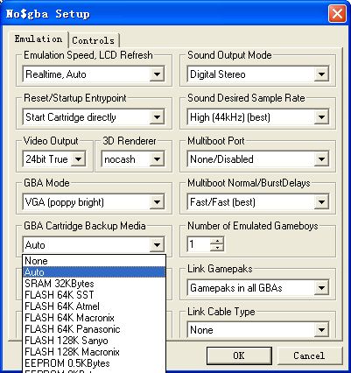Select FLASH 64K Macronix option

pos(94,318)
